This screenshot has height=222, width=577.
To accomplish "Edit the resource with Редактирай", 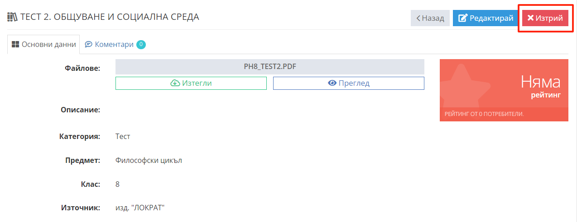I will [x=486, y=18].
